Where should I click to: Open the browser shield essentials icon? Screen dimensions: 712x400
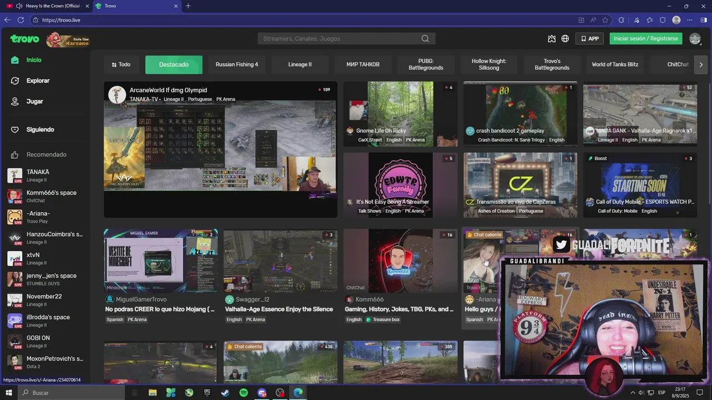point(662,20)
